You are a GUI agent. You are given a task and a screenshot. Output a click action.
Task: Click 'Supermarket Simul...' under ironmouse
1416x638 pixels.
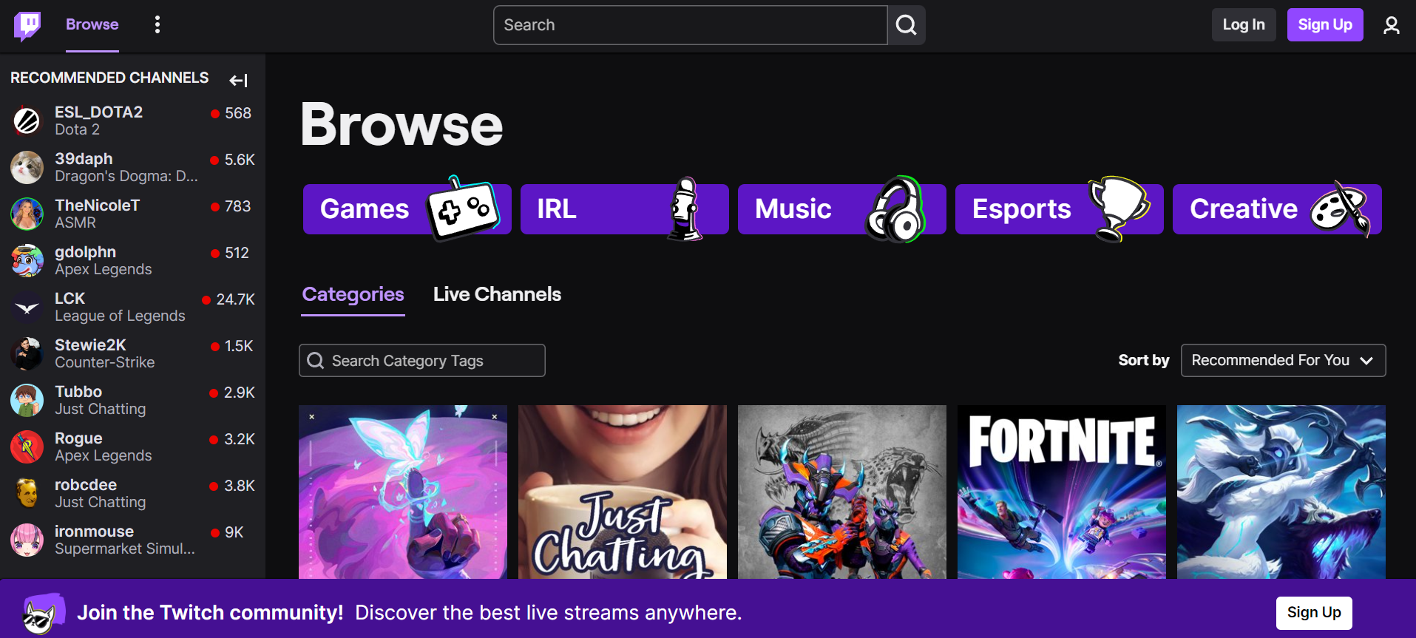tap(125, 549)
